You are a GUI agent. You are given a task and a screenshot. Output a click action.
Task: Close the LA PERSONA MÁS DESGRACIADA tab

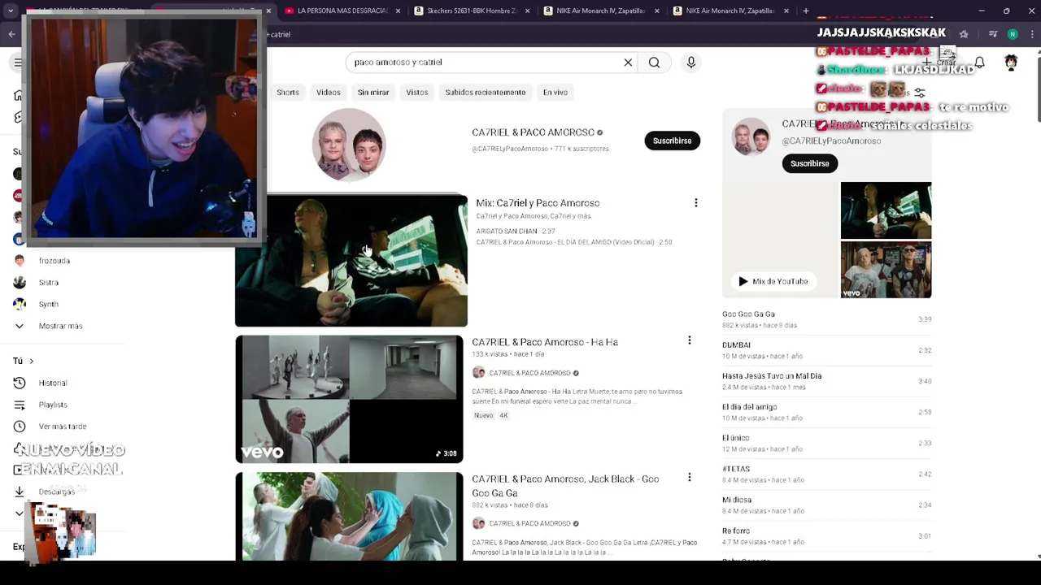(398, 11)
